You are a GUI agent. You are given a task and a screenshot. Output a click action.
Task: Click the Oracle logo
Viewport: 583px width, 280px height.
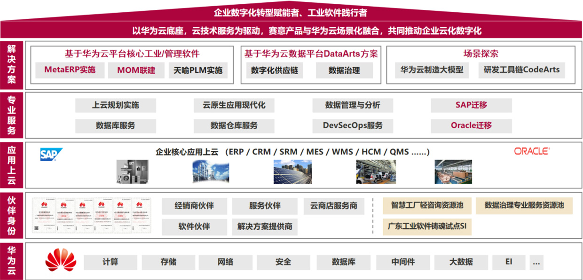click(x=532, y=151)
